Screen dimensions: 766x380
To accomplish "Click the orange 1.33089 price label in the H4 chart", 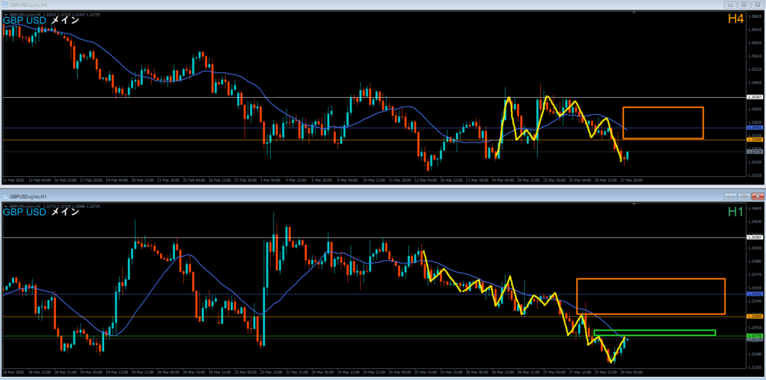I will point(754,140).
